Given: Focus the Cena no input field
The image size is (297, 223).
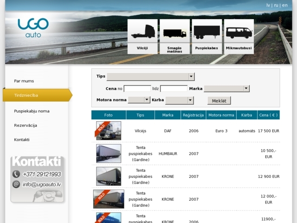Looking at the screenshot, I should (x=137, y=89).
